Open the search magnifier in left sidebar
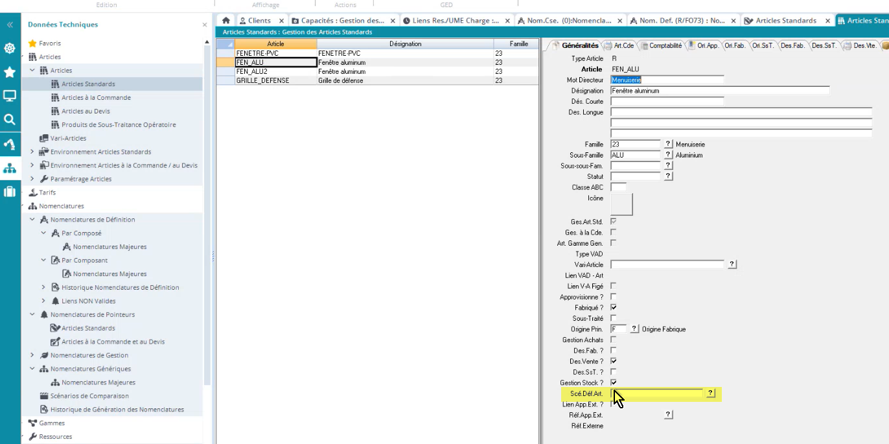 click(x=10, y=119)
